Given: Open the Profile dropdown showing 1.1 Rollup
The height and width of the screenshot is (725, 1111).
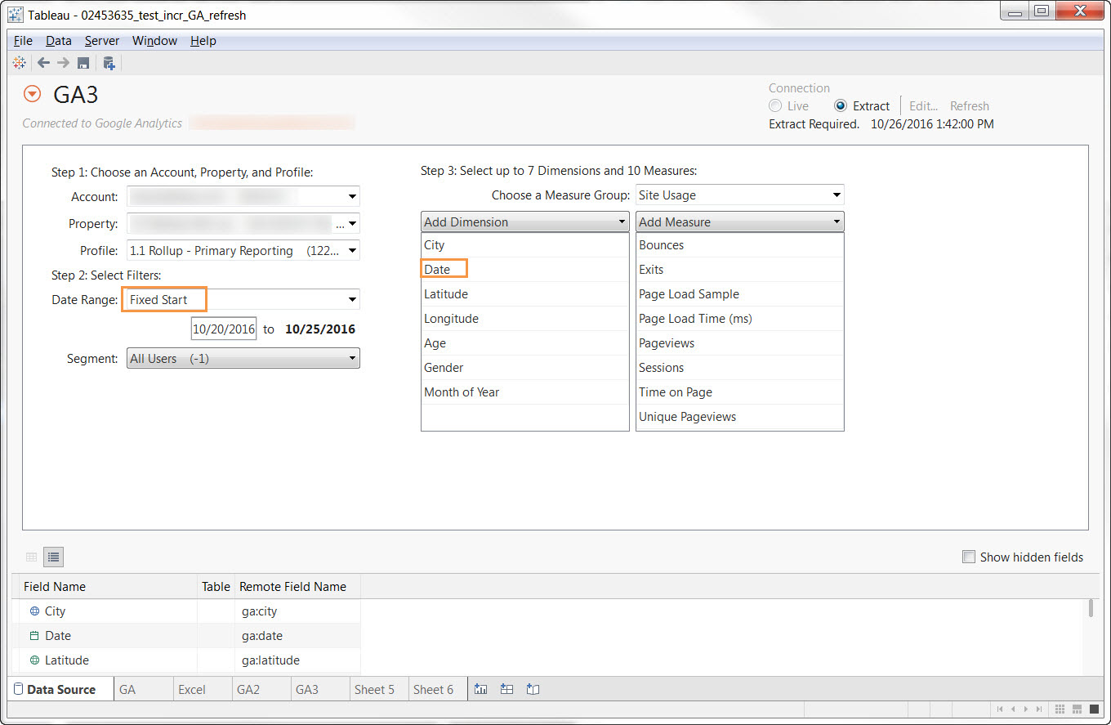Looking at the screenshot, I should 243,251.
